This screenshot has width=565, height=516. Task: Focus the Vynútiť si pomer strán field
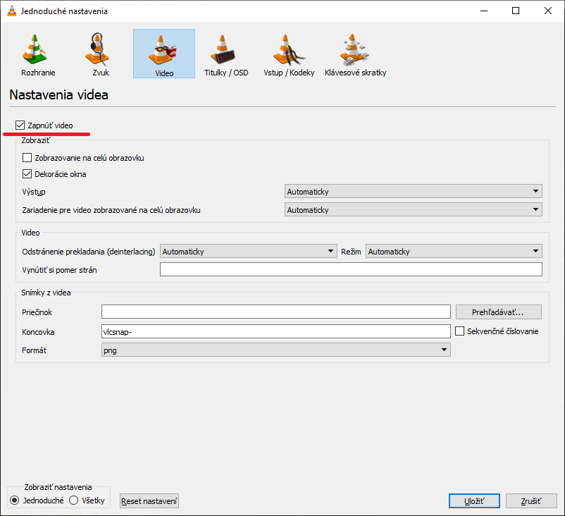point(351,269)
